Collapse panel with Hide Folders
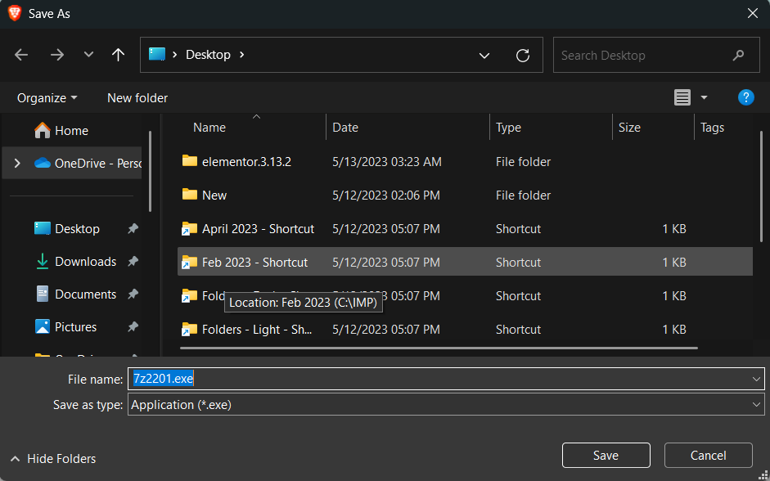The width and height of the screenshot is (770, 481). 53,459
